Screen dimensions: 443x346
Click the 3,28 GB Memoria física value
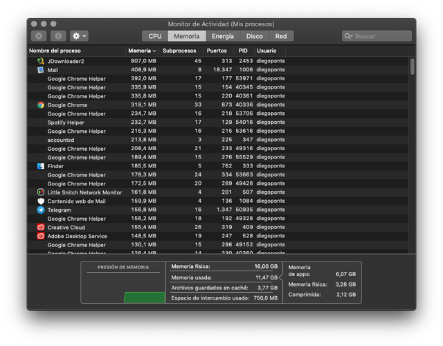(345, 284)
